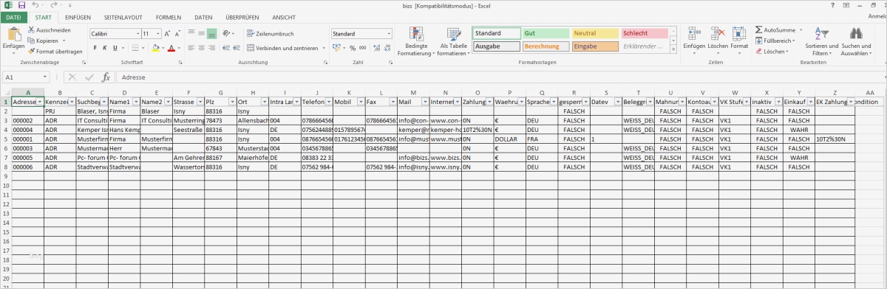Open the Adresse column filter dropdown

point(39,102)
